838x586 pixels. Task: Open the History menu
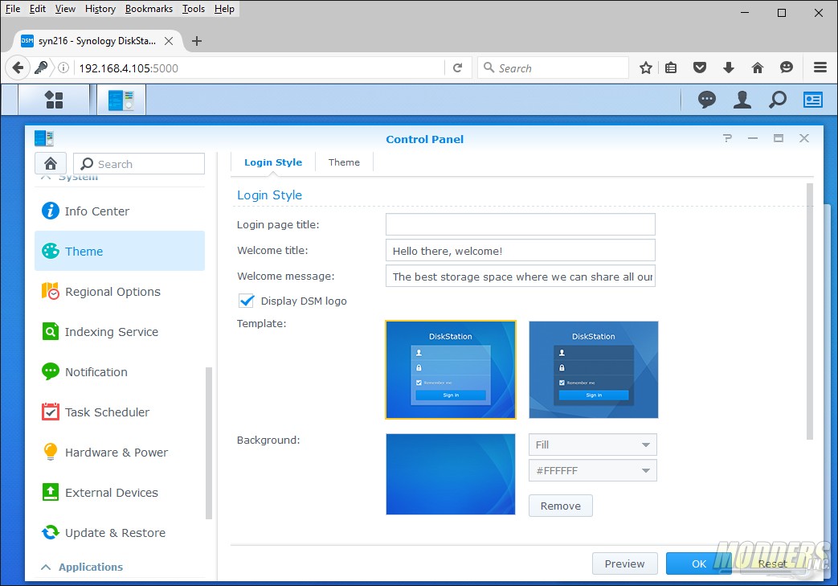[100, 9]
